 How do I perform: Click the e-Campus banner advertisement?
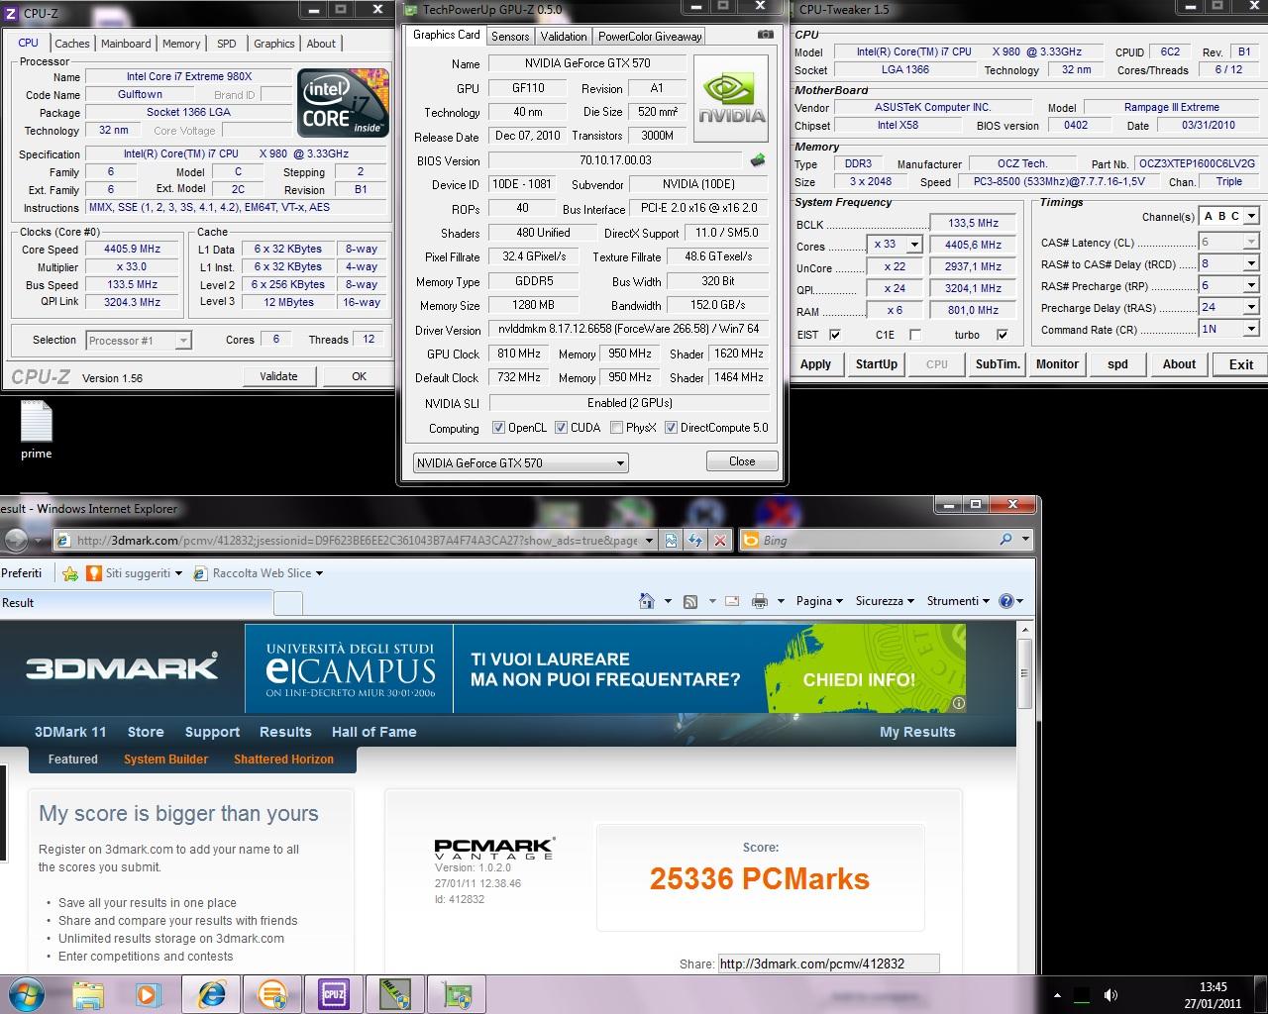click(x=605, y=667)
